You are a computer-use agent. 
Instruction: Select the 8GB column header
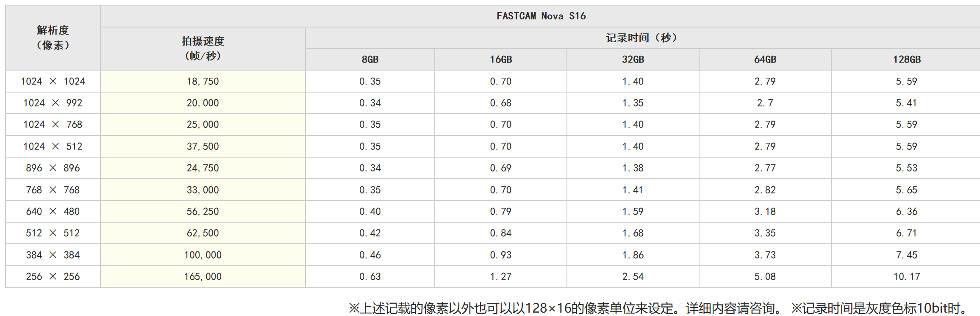(x=370, y=60)
